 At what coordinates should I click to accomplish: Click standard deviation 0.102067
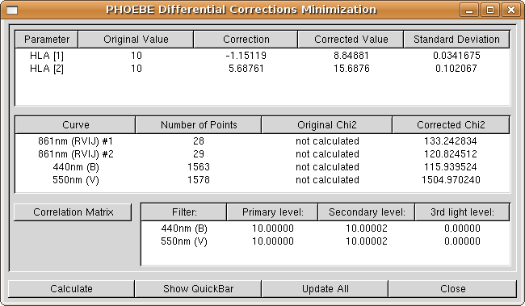[456, 69]
